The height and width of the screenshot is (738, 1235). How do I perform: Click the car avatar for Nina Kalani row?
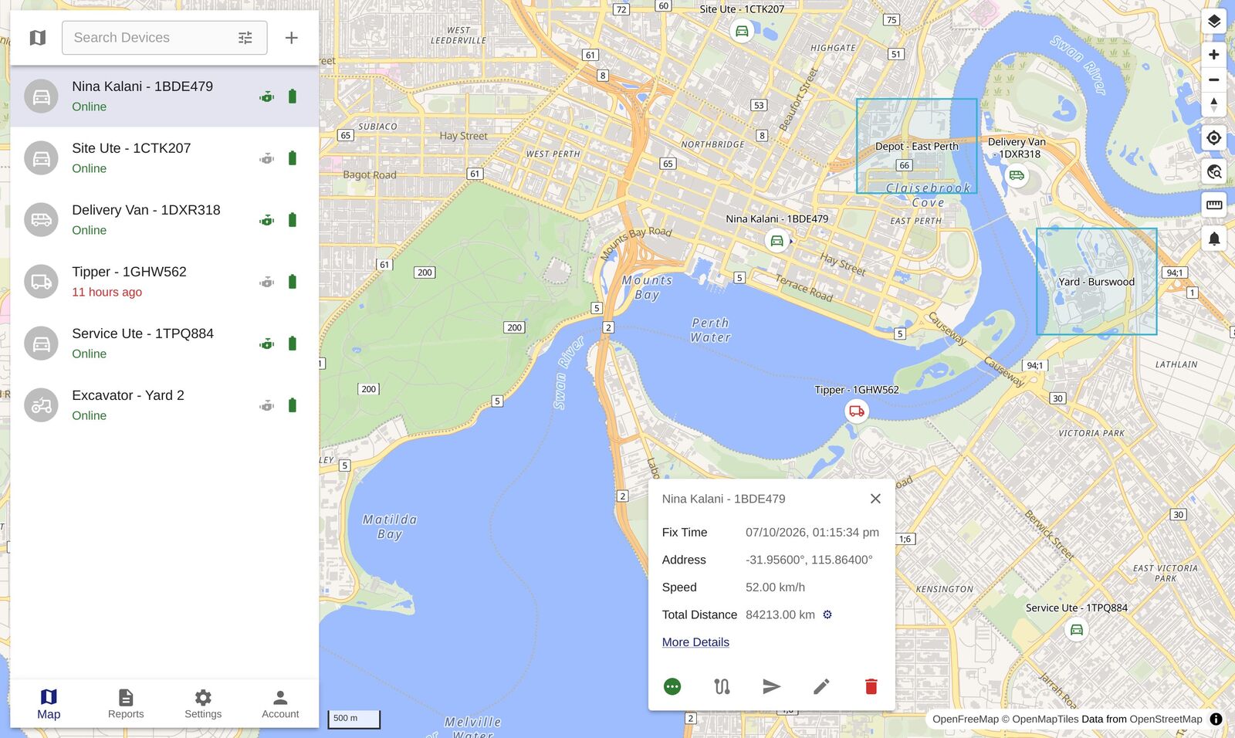click(41, 96)
